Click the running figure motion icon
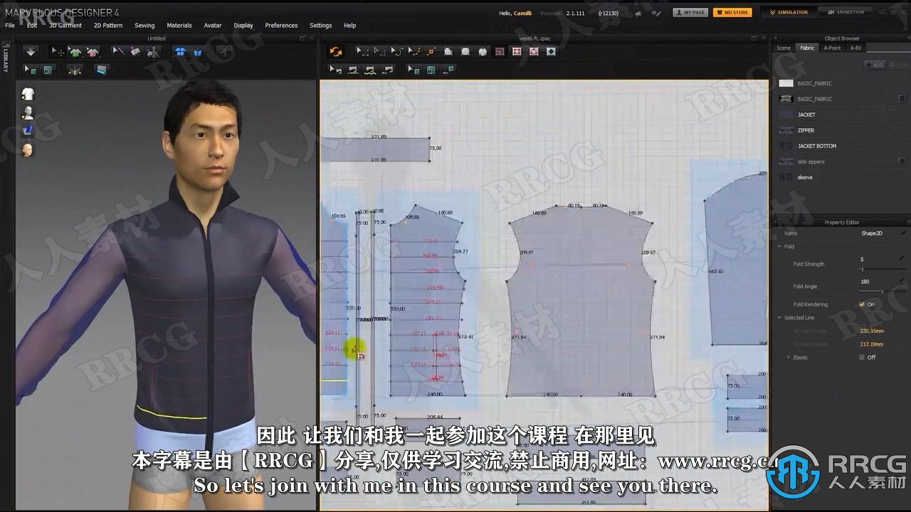 coord(224,52)
